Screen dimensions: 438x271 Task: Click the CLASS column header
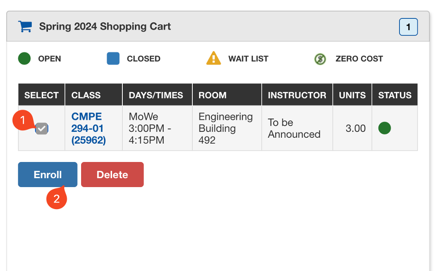[86, 95]
